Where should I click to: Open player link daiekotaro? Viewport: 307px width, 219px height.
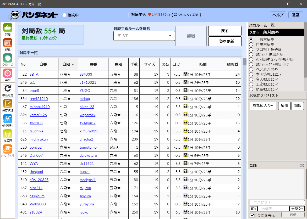(88, 155)
